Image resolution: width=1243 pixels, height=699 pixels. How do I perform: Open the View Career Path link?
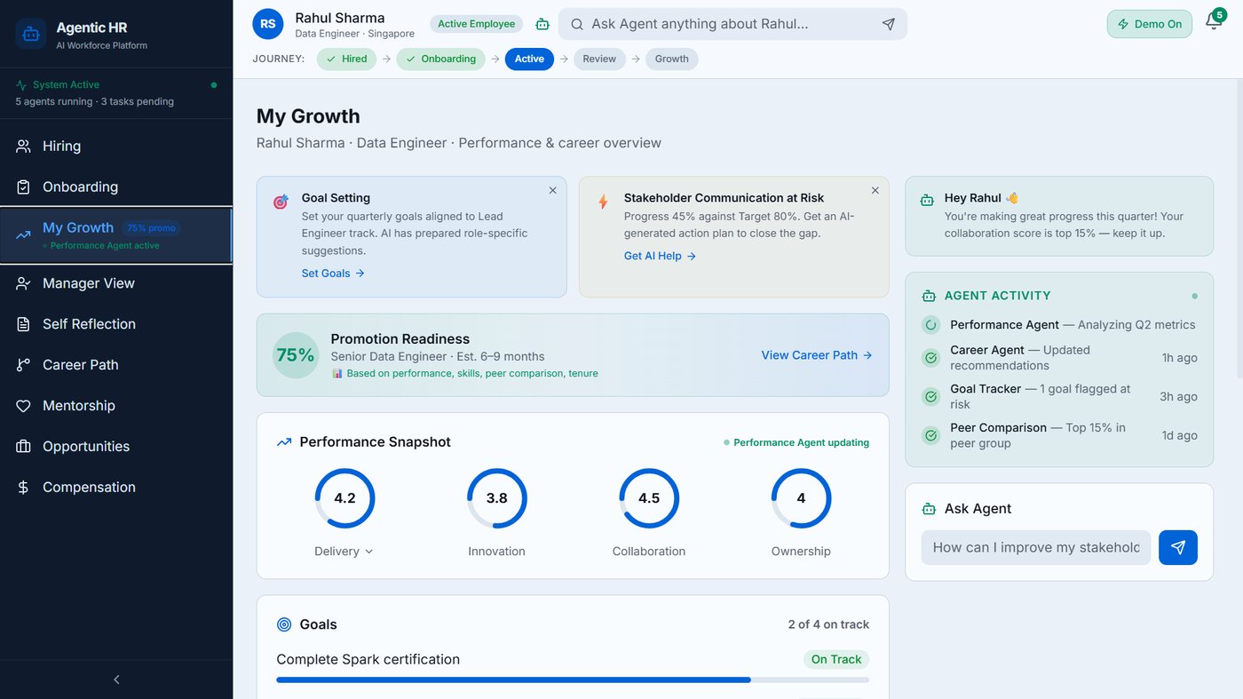[x=817, y=355]
